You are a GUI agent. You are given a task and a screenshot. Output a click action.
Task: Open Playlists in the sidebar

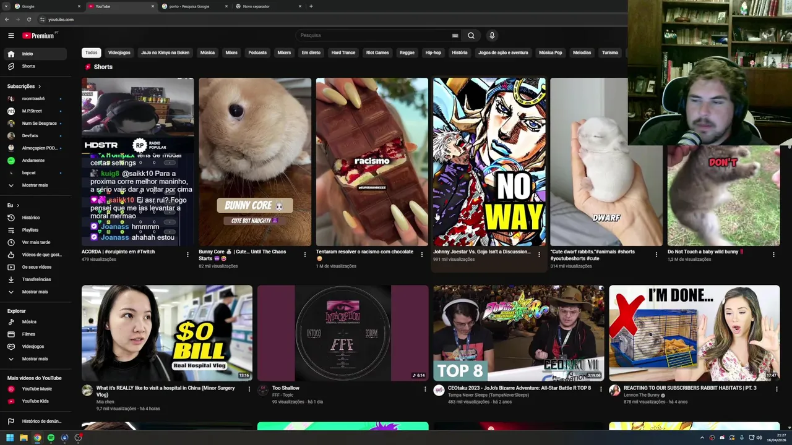coord(35,230)
